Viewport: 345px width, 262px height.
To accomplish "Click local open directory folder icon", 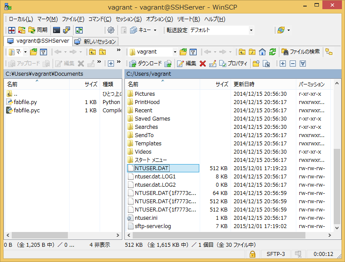I will coord(33,52).
